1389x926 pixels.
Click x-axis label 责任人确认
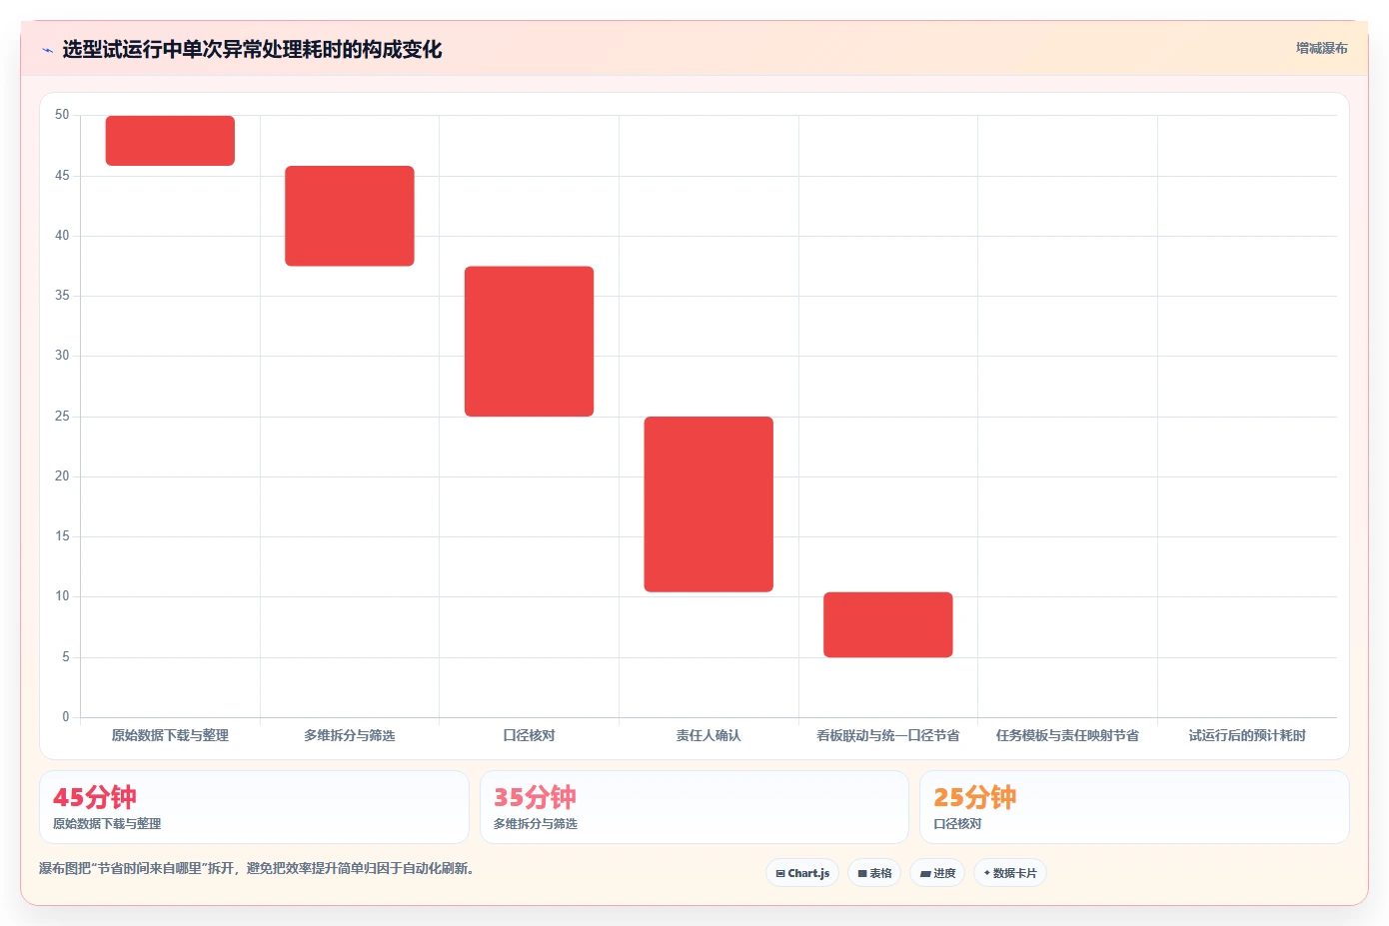click(x=708, y=735)
